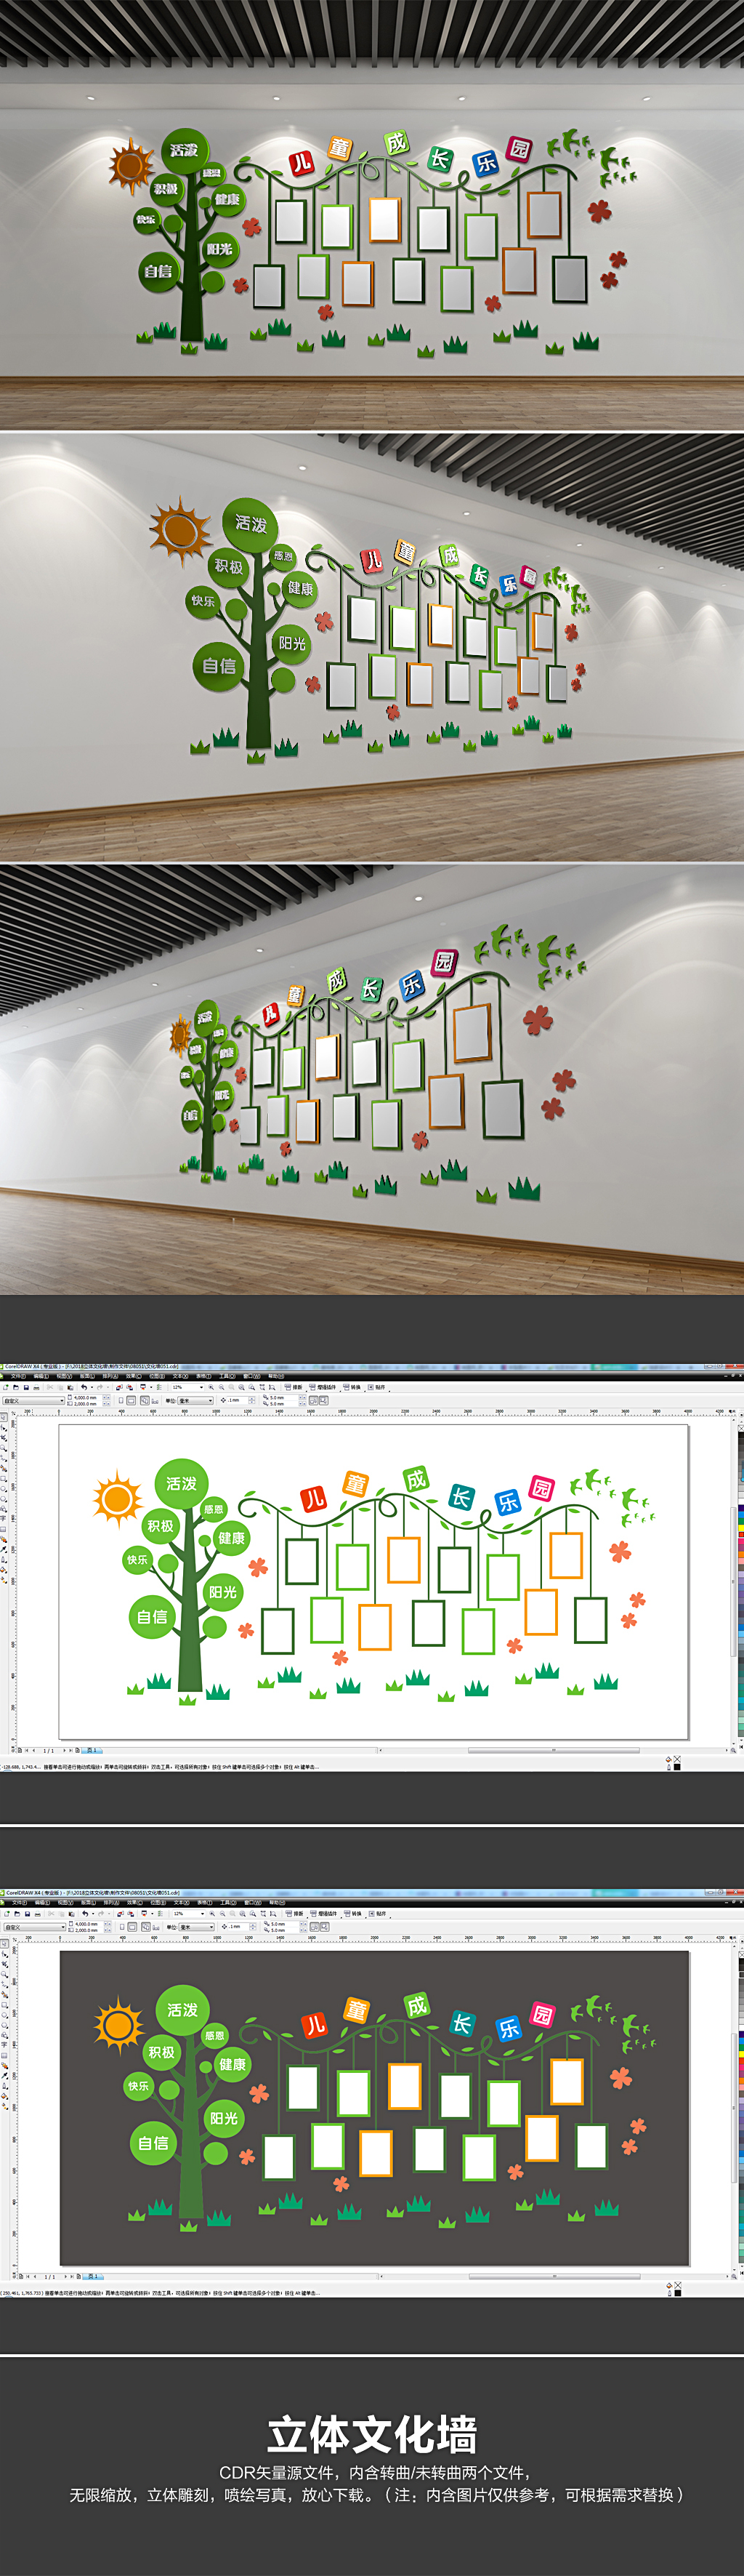Select the Fill tool in upper CorelDRAW toolbox

click(x=4, y=1569)
